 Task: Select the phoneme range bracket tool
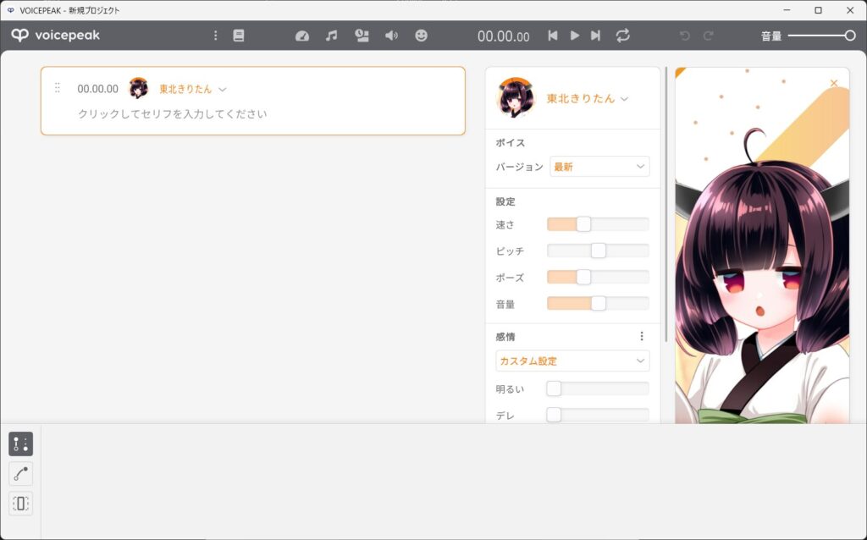21,504
